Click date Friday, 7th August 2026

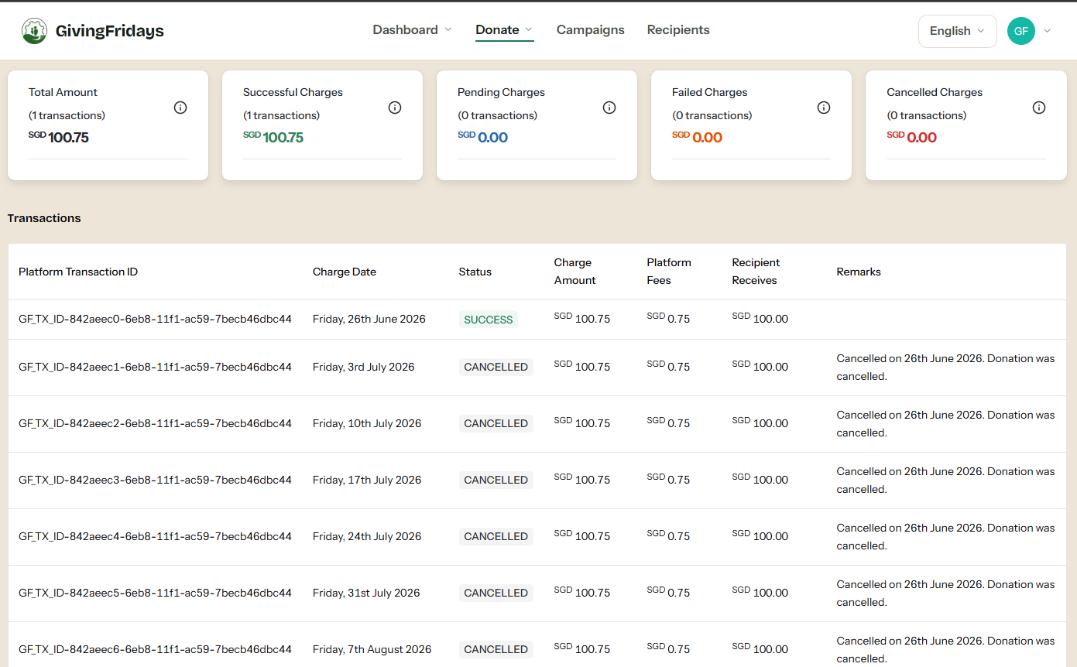click(x=372, y=649)
